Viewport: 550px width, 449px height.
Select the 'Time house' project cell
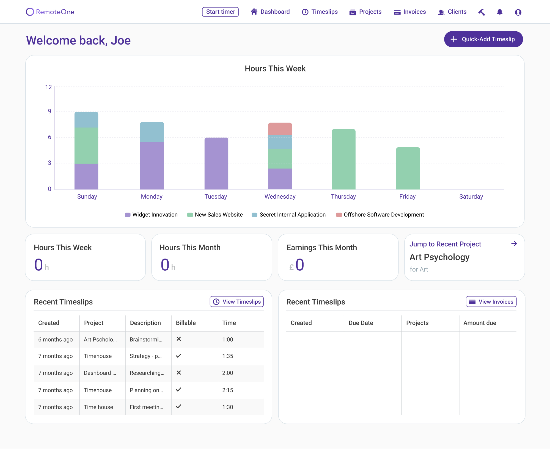pos(98,407)
